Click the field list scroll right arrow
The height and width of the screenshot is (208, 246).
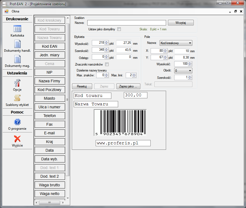coord(63,203)
